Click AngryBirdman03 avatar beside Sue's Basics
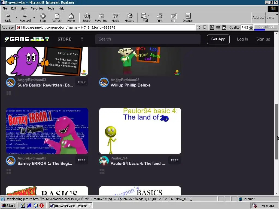Viewport: 279px width, 209px height. [11, 82]
